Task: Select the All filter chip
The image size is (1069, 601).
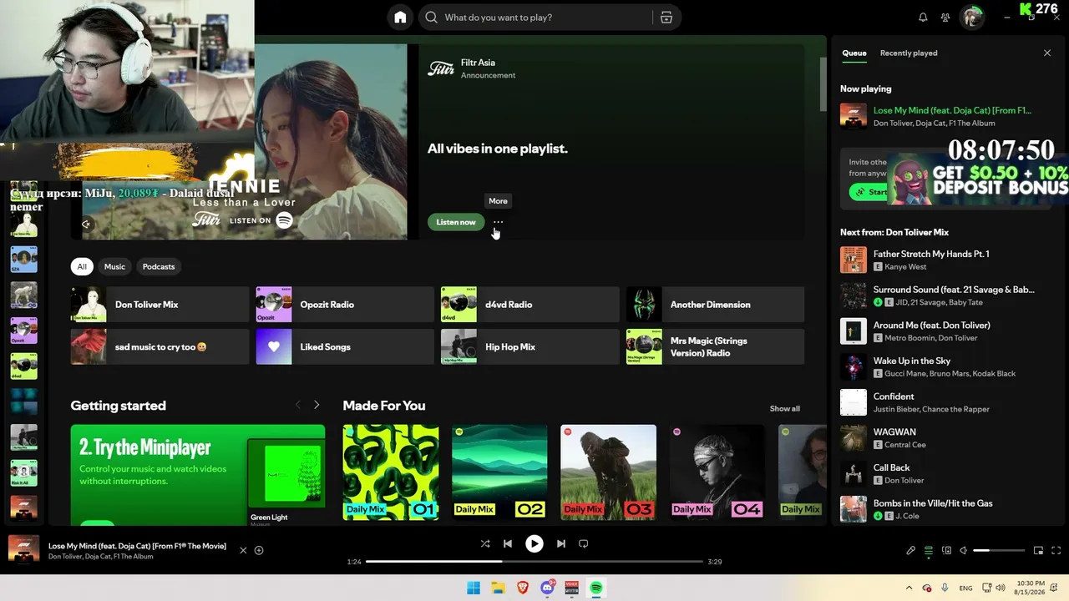Action: click(x=82, y=266)
